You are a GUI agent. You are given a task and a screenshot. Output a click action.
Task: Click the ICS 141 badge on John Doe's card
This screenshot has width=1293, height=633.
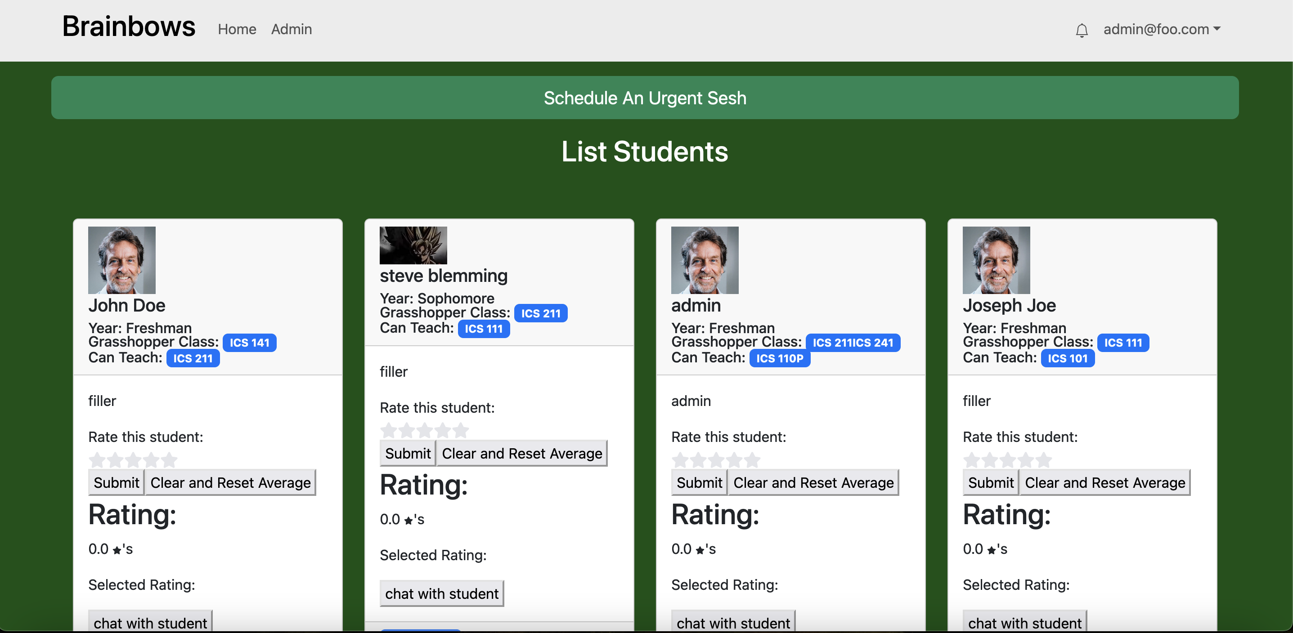coord(249,343)
